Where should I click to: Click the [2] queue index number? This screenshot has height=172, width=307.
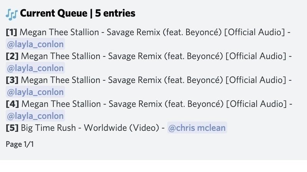[12, 56]
